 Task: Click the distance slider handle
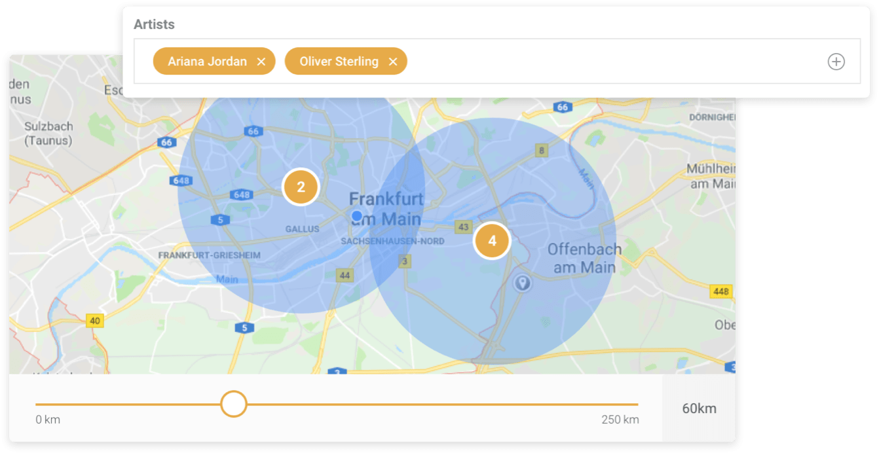(x=233, y=404)
